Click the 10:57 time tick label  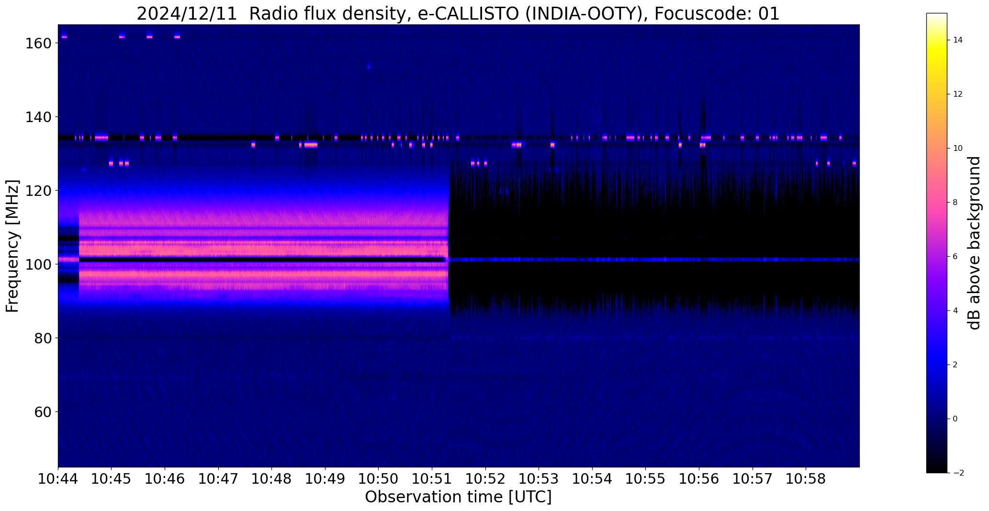pyautogui.click(x=753, y=479)
